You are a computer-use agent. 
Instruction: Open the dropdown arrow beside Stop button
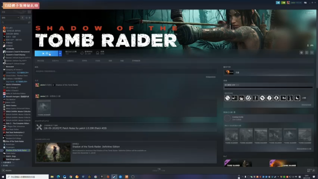pyautogui.click(x=60, y=53)
